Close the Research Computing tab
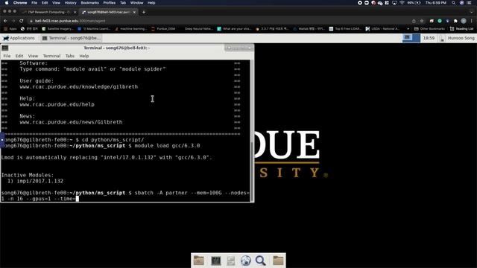477x268 pixels. pos(75,12)
